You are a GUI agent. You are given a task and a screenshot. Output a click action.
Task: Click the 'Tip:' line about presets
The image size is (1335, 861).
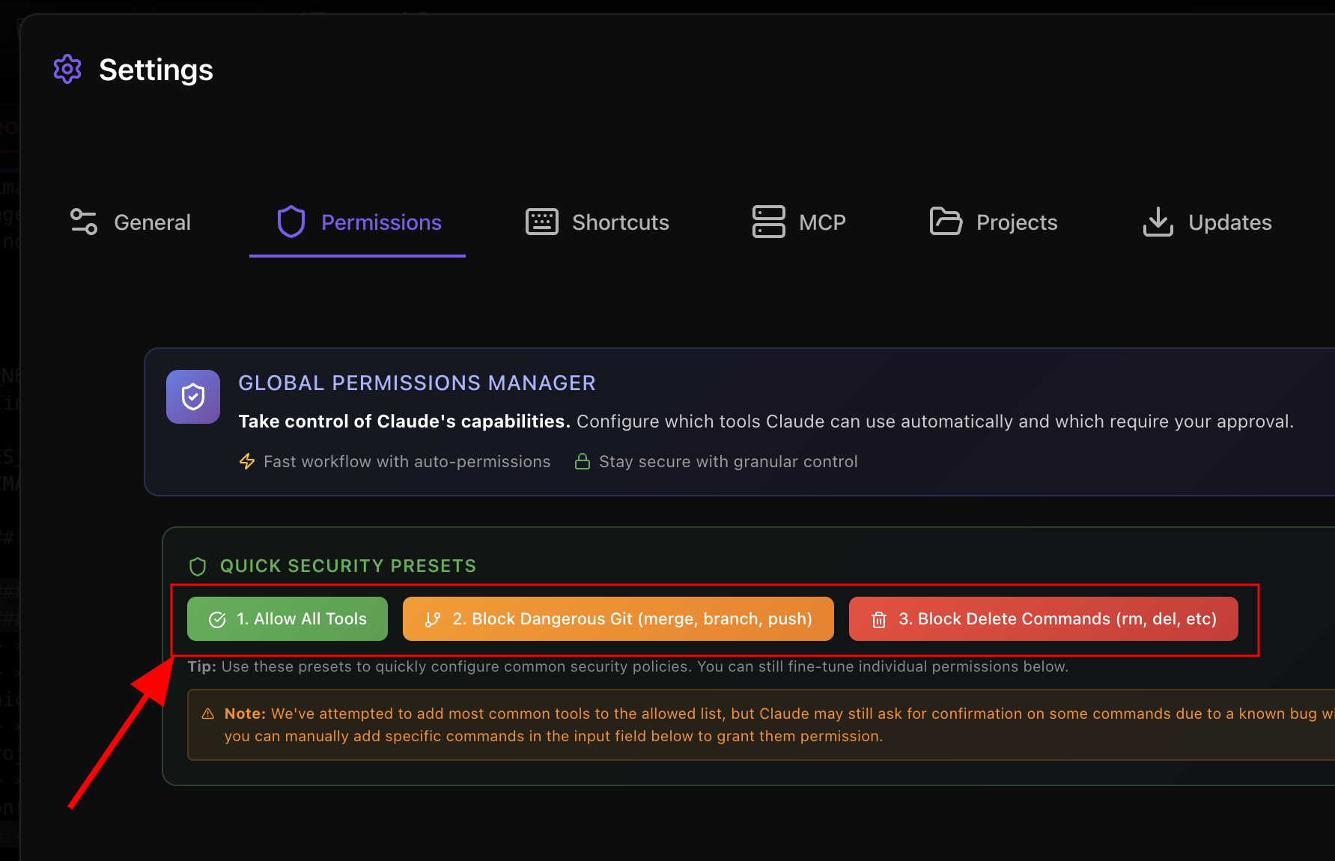[628, 666]
